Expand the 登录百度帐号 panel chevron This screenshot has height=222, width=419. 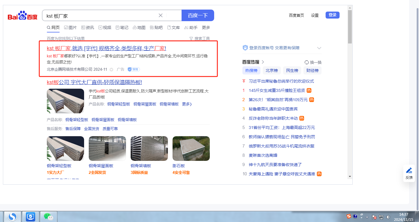click(x=319, y=48)
